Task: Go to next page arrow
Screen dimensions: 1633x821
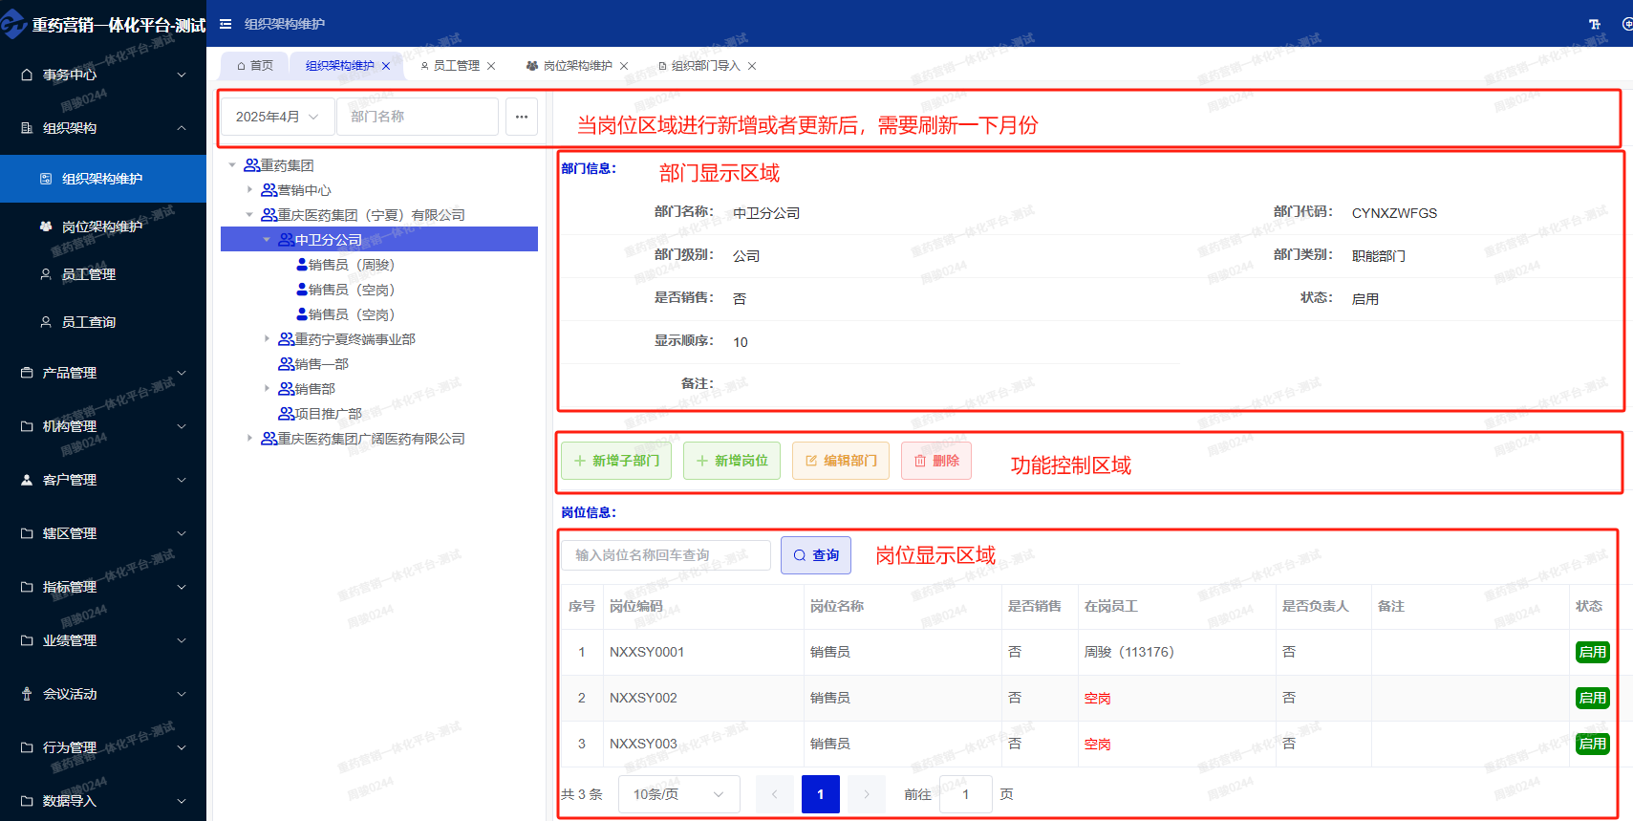Action: [867, 794]
